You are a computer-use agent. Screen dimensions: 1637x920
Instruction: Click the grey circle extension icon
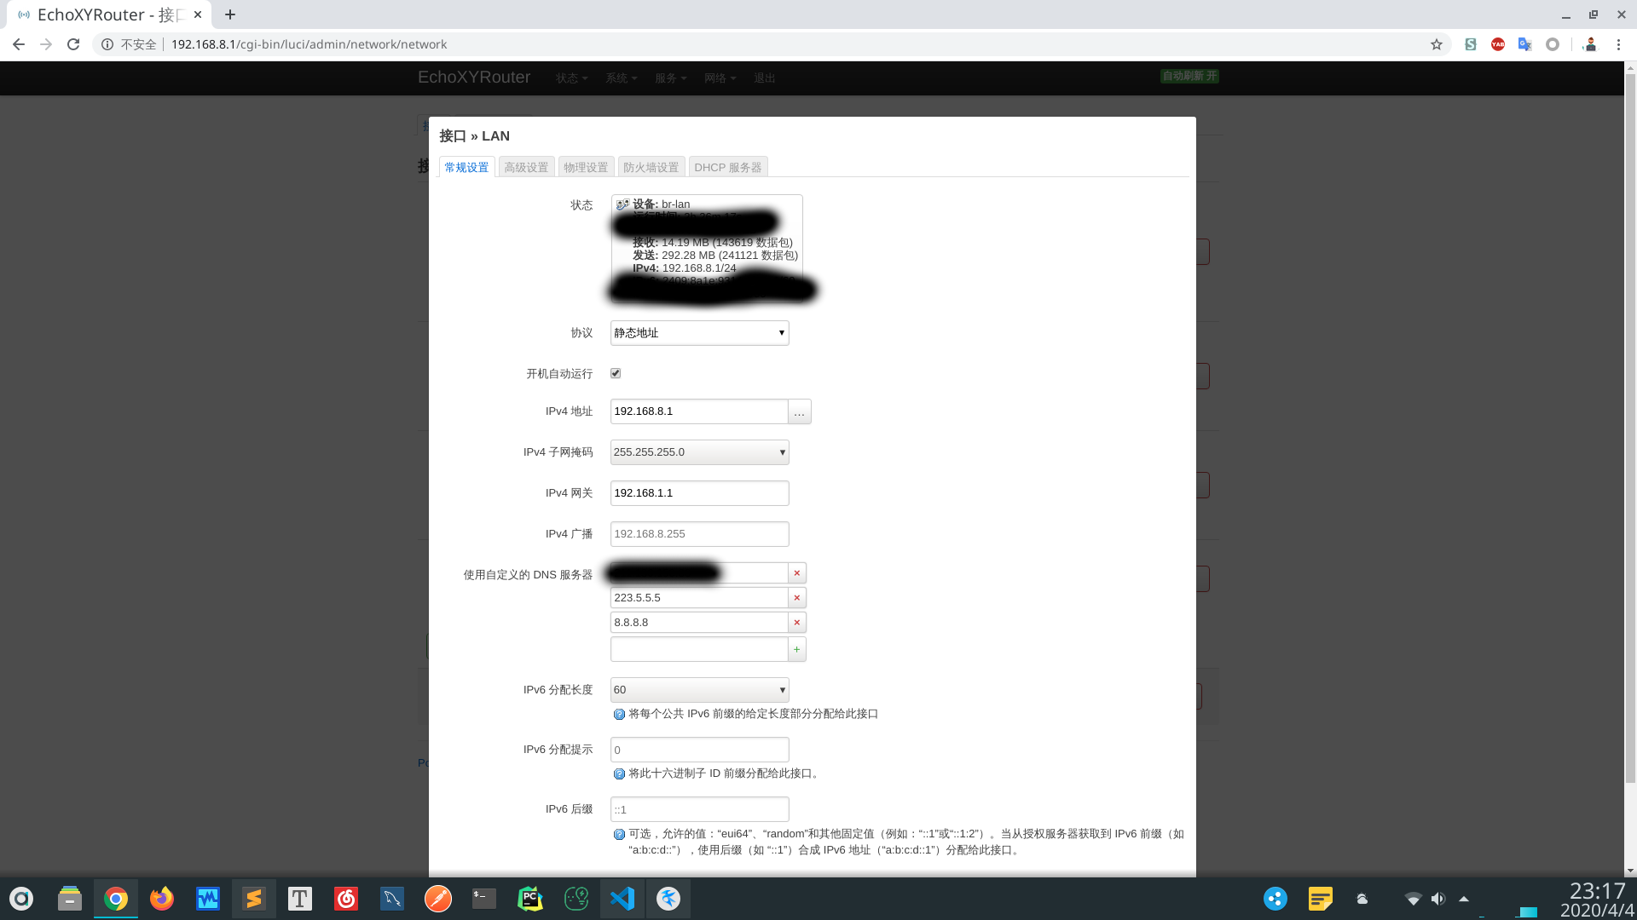coord(1553,44)
